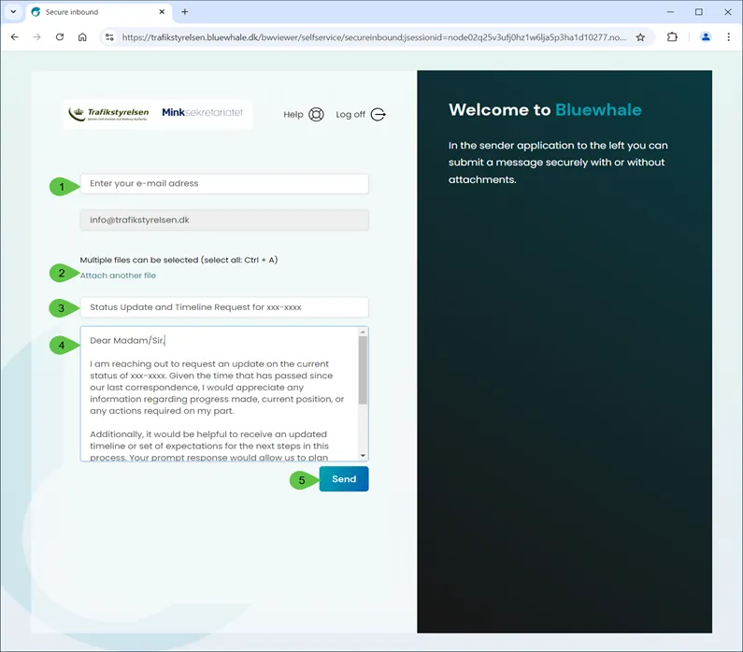Click the Help lifebuoy icon
This screenshot has width=743, height=652.
click(x=316, y=114)
